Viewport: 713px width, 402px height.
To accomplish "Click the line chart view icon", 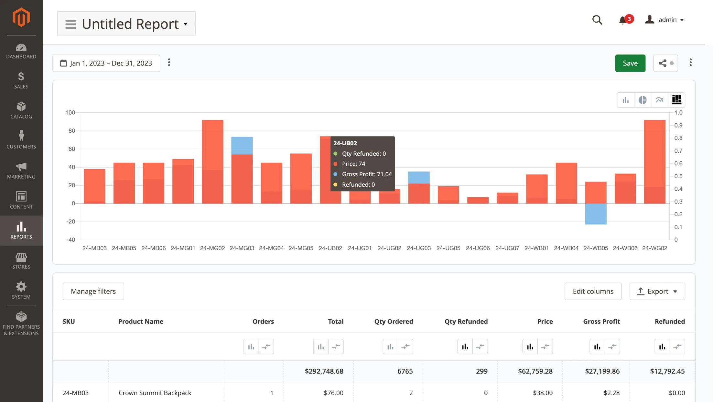I will (660, 100).
